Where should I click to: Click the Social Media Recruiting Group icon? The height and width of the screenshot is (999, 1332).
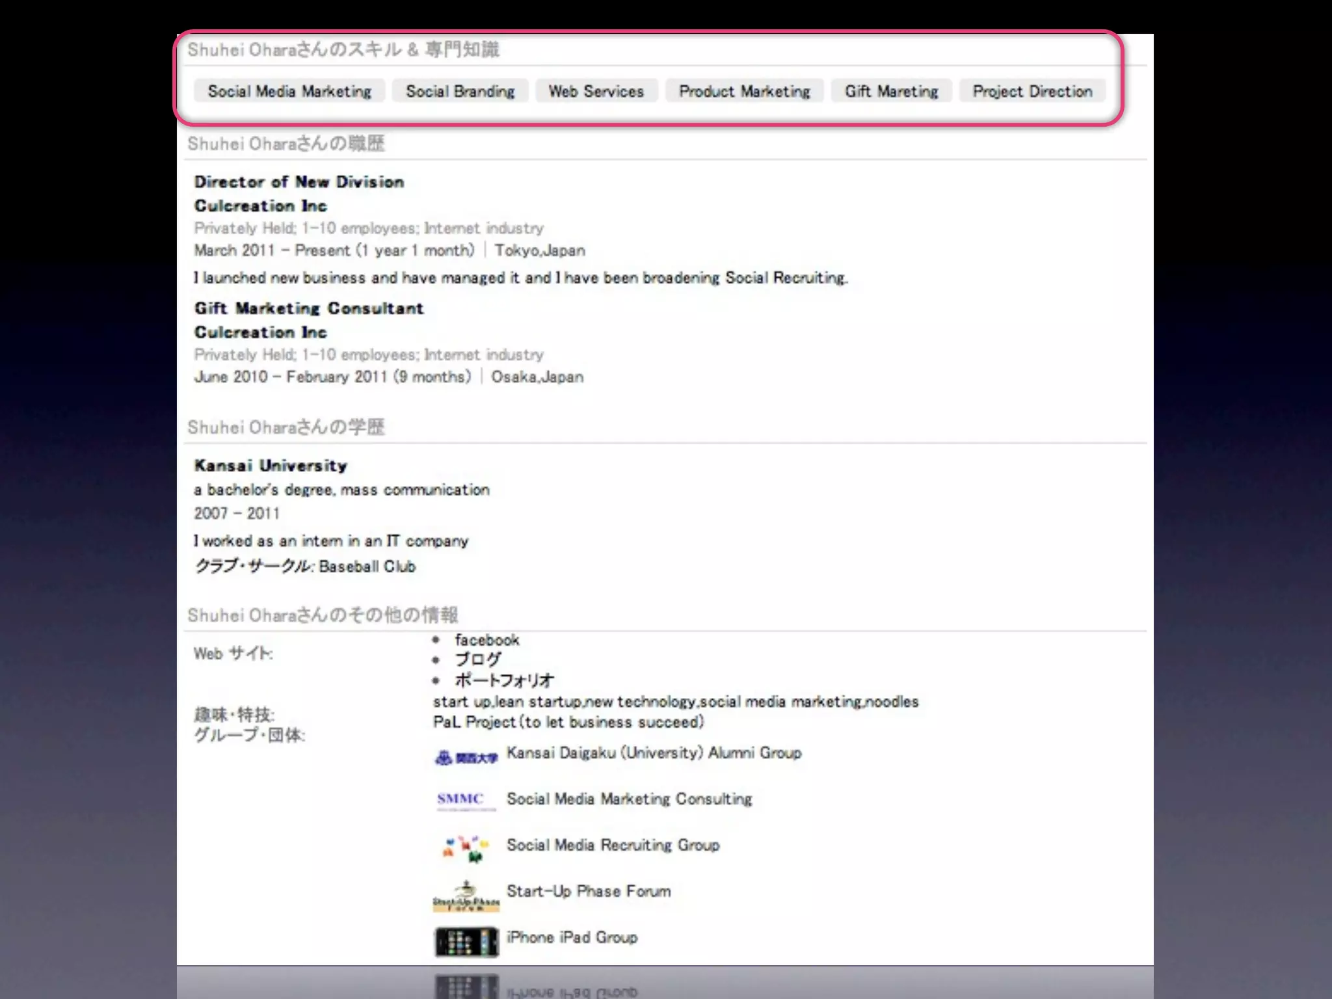point(466,847)
